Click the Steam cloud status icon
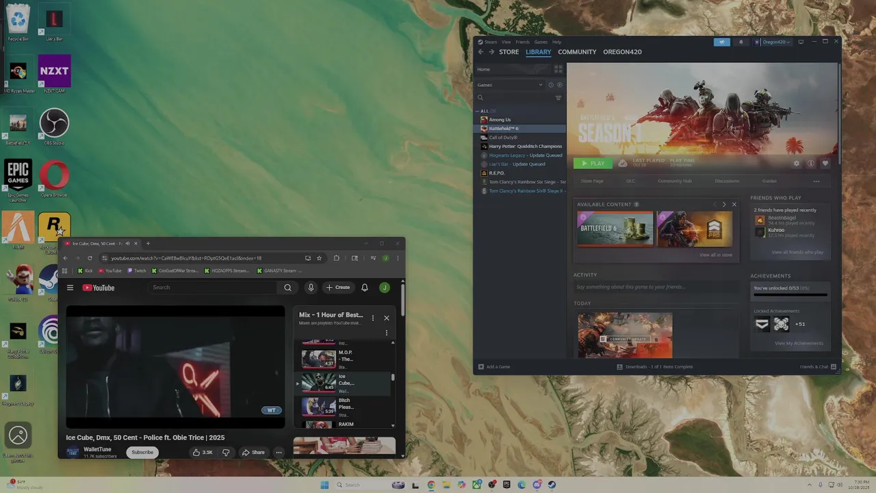The height and width of the screenshot is (493, 876). [622, 164]
